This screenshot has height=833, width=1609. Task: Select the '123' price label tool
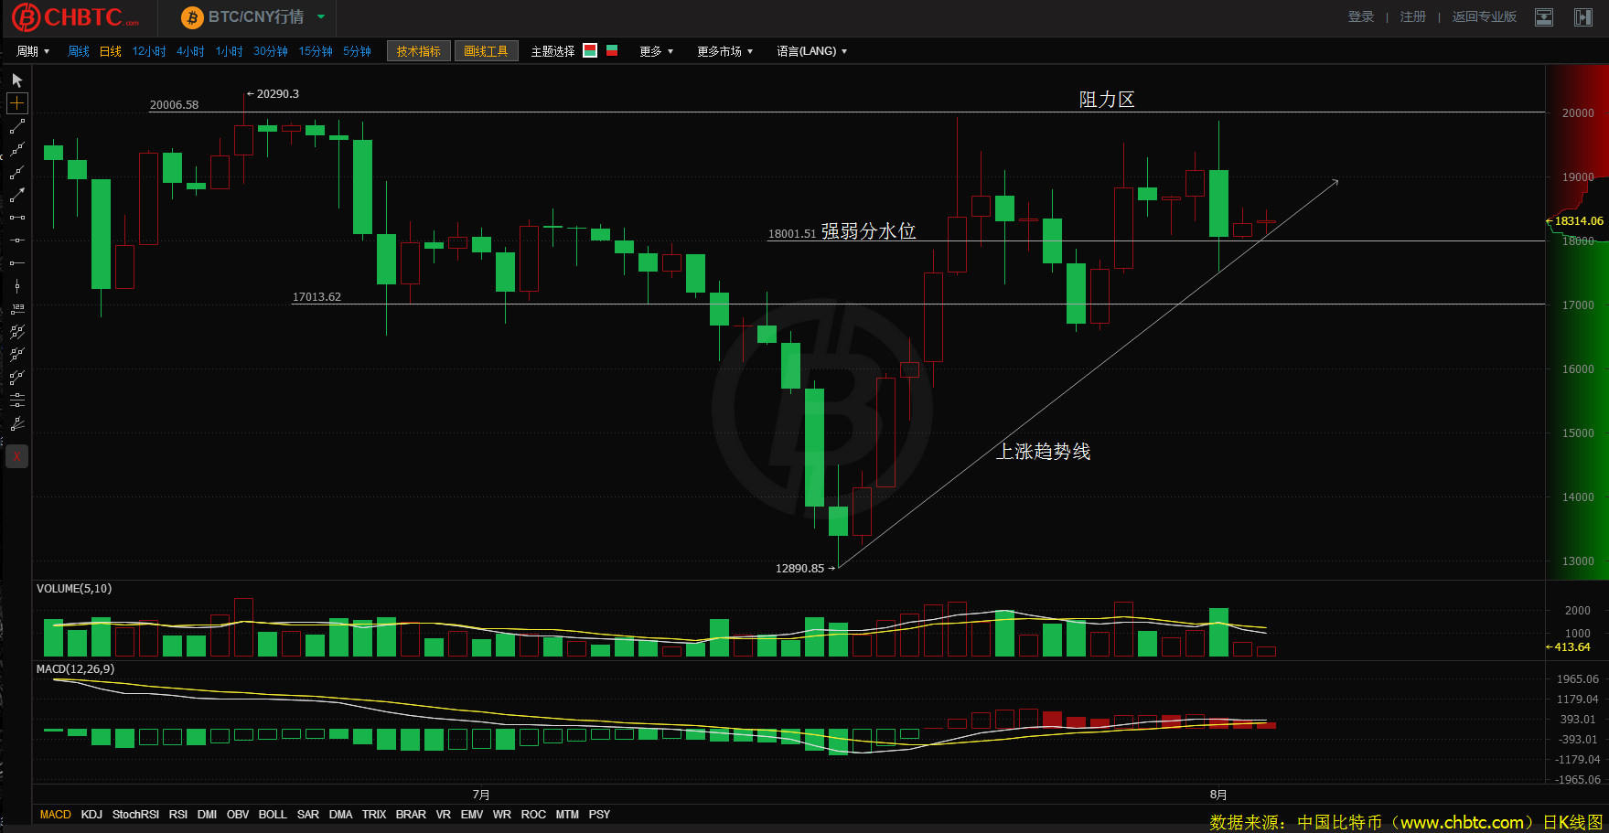point(16,309)
